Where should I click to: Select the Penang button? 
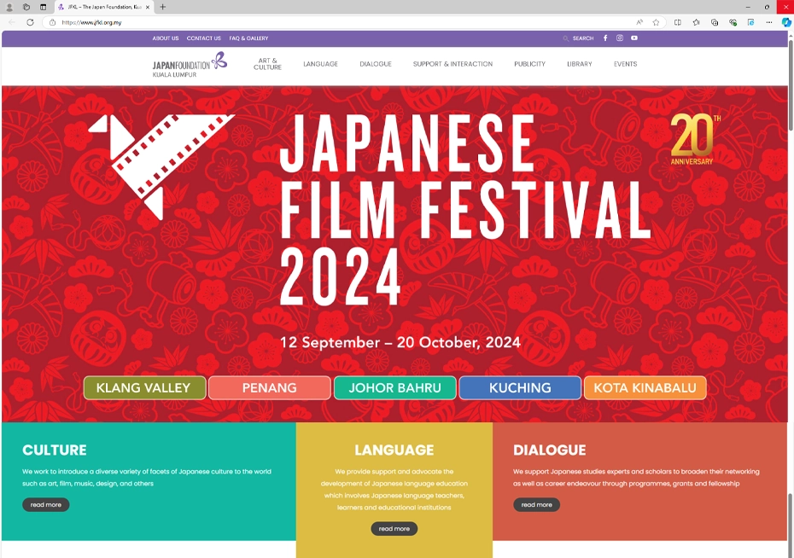[270, 388]
